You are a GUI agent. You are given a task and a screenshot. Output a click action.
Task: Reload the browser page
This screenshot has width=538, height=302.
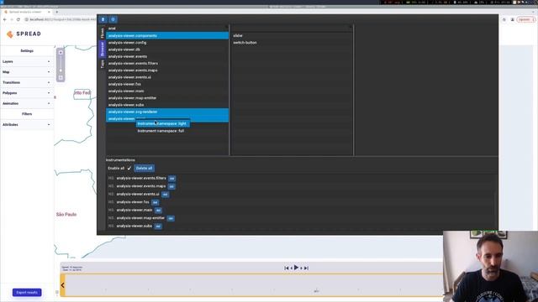18,19
